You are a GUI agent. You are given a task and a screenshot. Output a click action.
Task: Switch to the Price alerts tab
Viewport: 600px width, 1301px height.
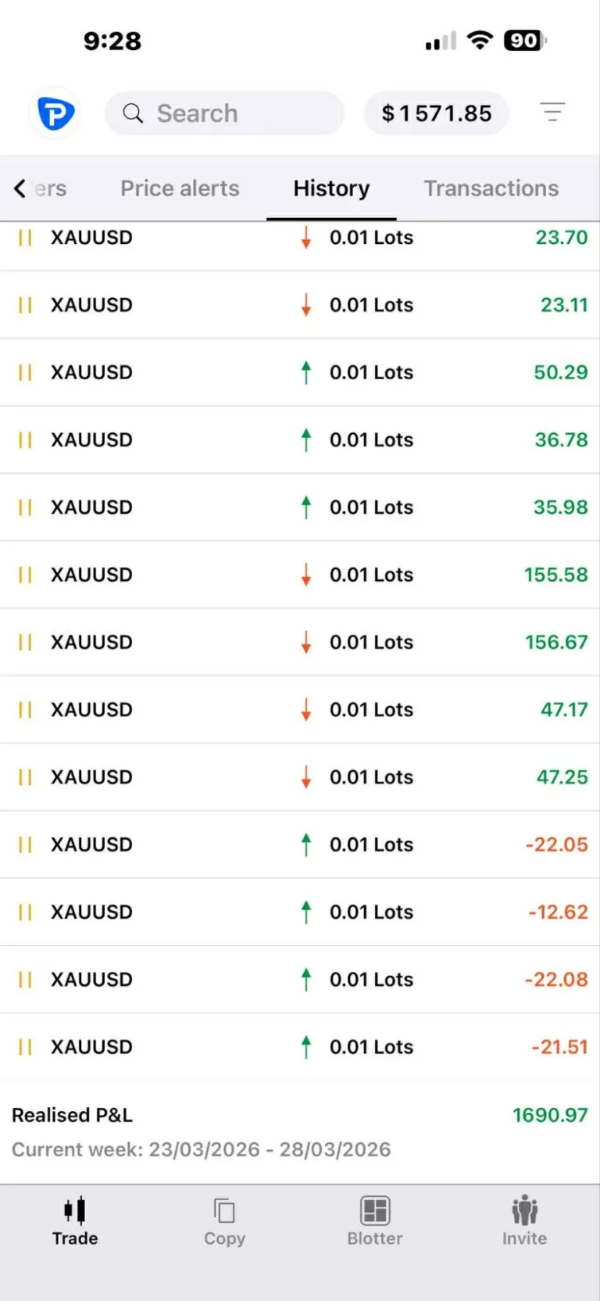coord(180,188)
